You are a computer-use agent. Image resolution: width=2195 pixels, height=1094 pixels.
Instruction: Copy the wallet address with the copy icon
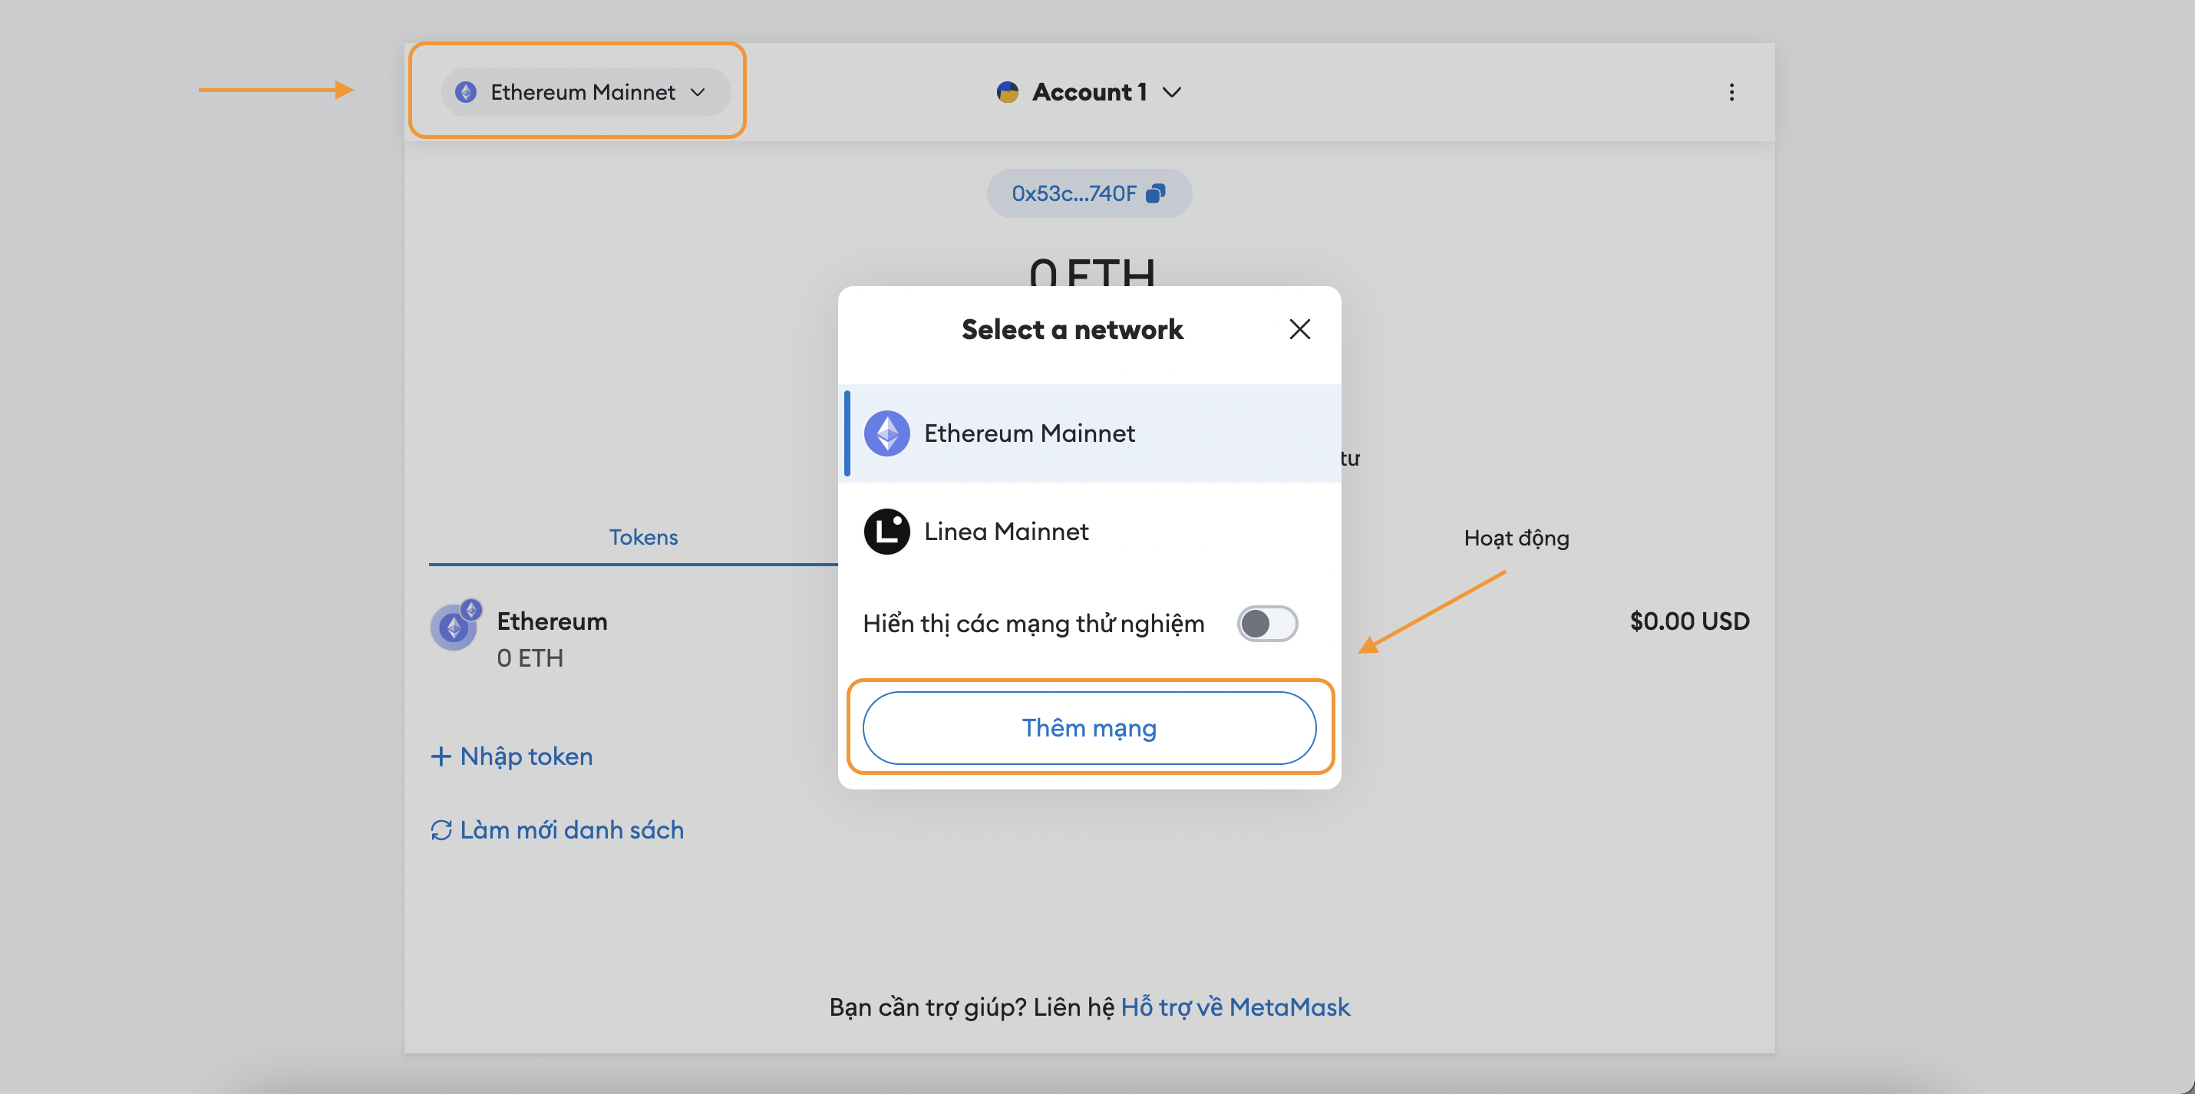[x=1155, y=193]
